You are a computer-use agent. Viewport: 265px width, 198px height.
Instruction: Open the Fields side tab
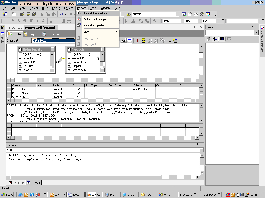point(2,39)
